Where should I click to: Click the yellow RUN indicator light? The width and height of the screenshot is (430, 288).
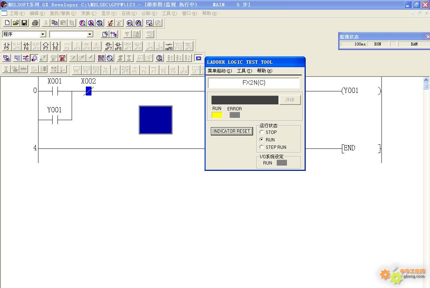tap(217, 115)
